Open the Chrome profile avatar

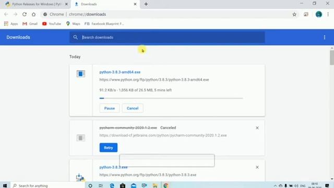319,14
